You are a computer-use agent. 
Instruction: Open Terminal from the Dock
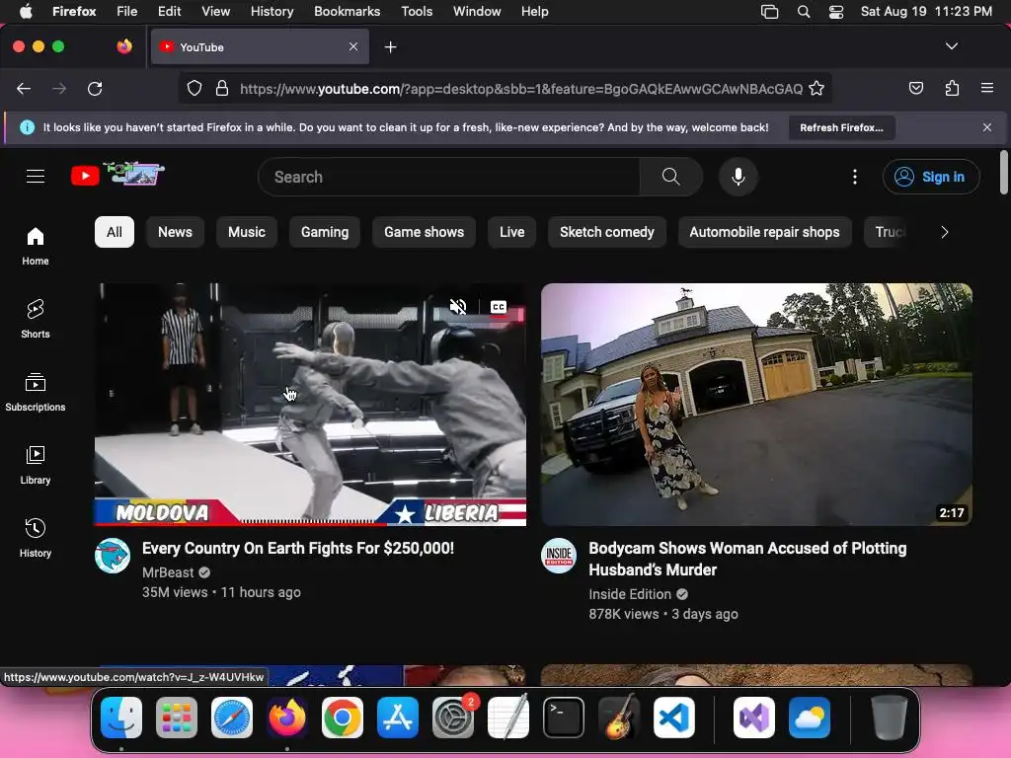point(564,718)
